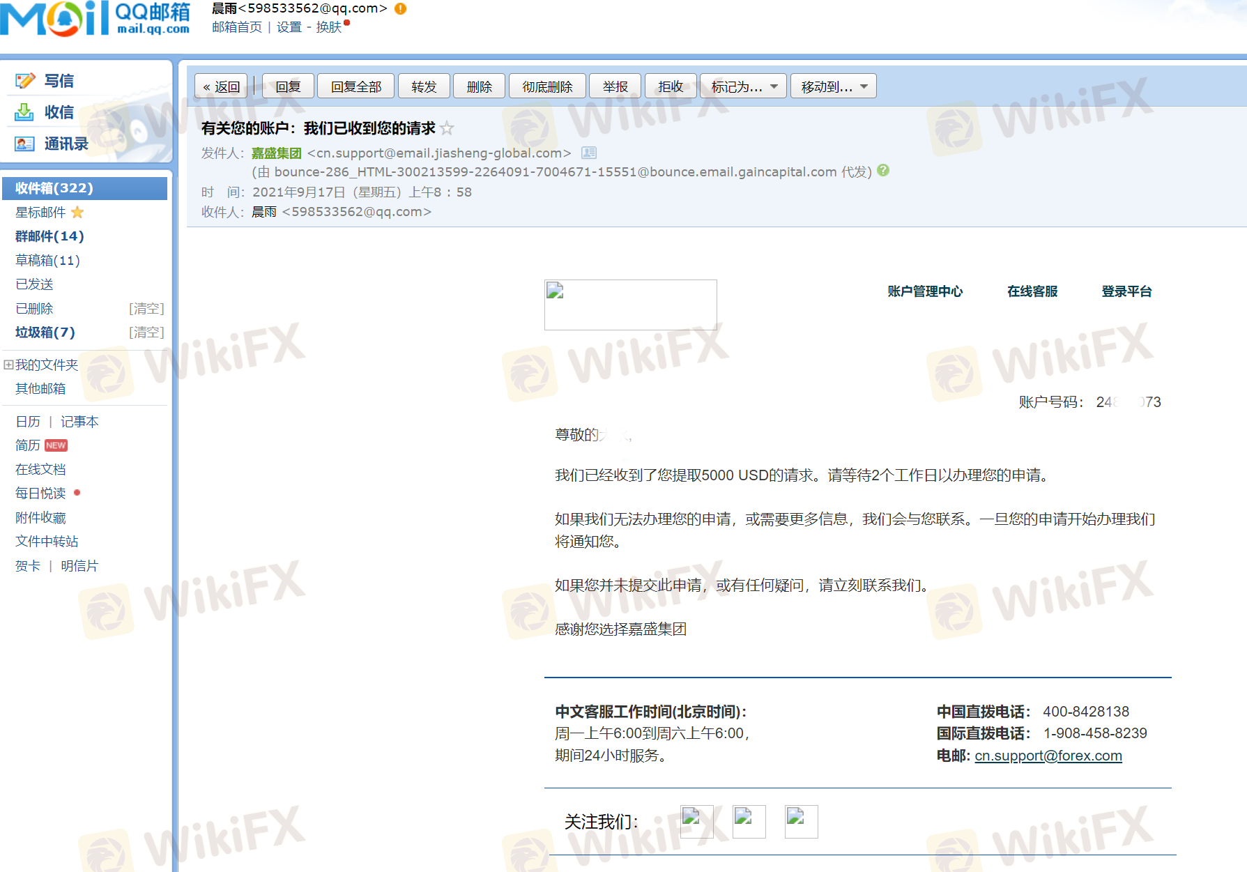This screenshot has width=1247, height=872.
Task: Click the orange account warning icon
Action: [400, 8]
